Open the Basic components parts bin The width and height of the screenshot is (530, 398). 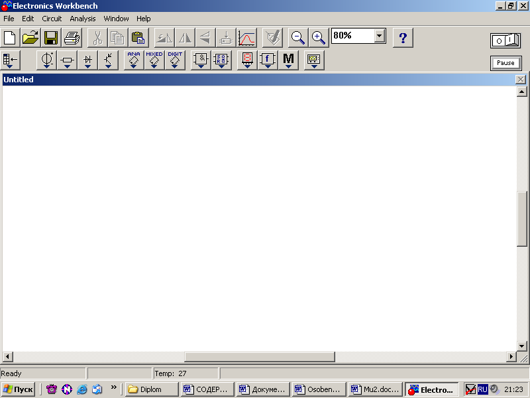pyautogui.click(x=67, y=60)
